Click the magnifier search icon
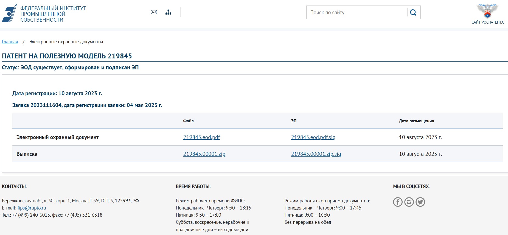Viewport: 508px width, 235px height. pos(413,12)
